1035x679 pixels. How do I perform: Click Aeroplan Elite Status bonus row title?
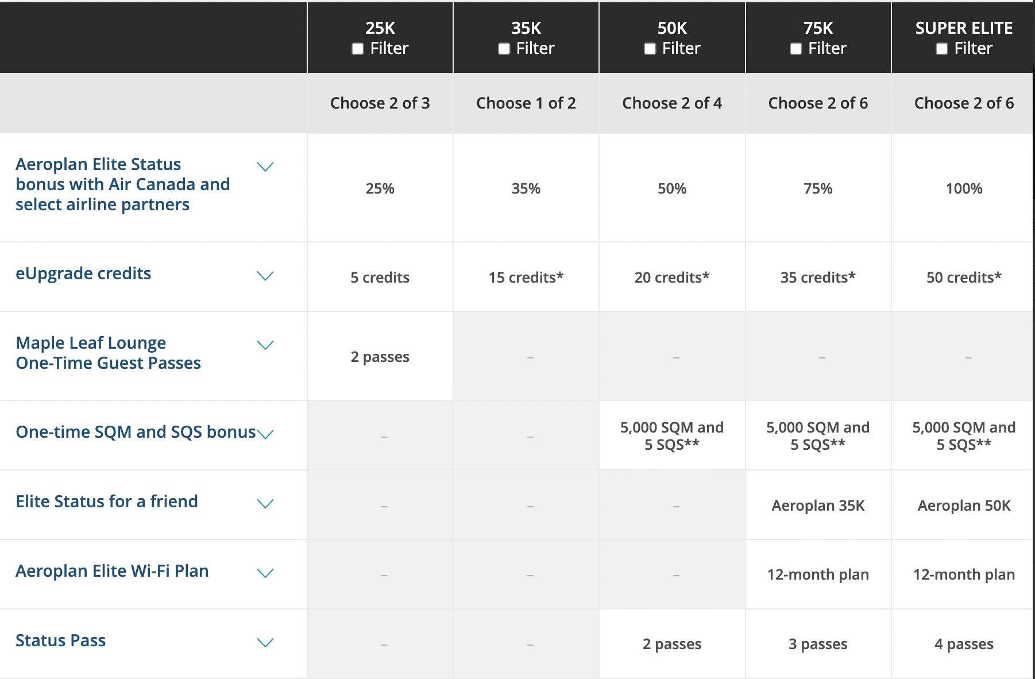tap(122, 184)
